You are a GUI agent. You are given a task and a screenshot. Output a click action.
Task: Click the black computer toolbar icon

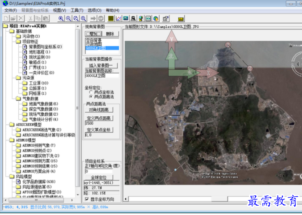click(133, 18)
